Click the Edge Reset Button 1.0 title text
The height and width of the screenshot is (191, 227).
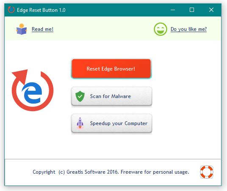tap(41, 10)
